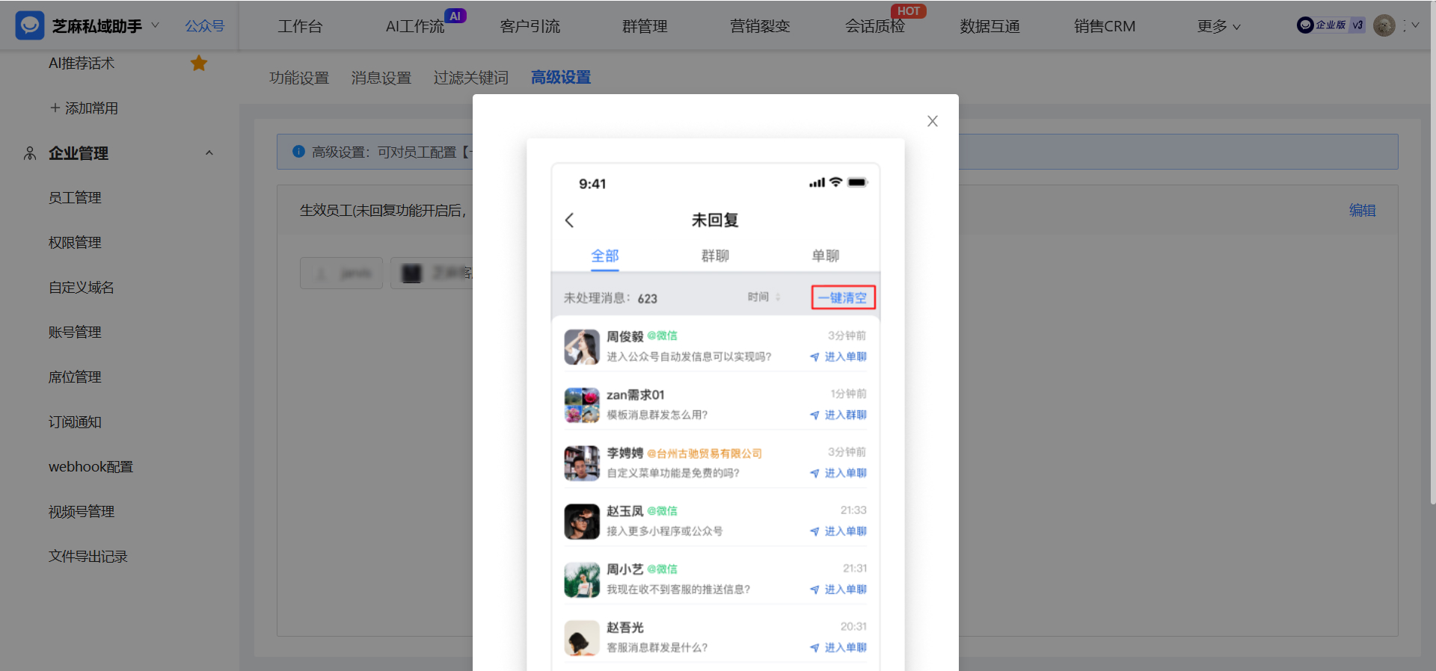Close the preview dialog with X
Viewport: 1436px width, 671px height.
pos(932,121)
